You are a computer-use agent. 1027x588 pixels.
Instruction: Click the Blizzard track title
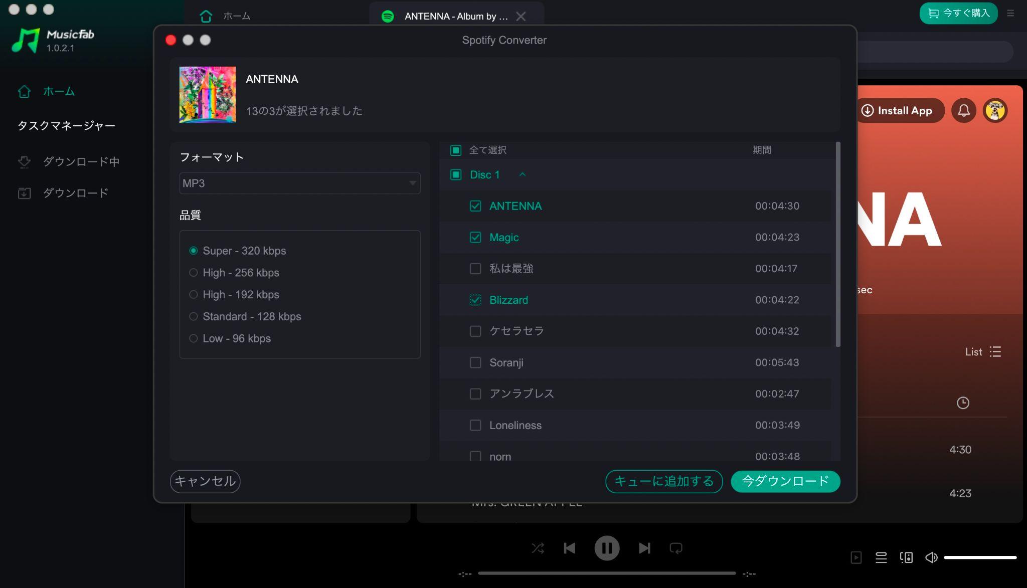click(508, 300)
